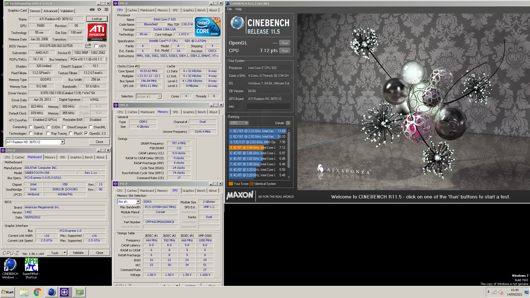Switch to GPU-Z taskbar icon
Screen dimensions: 530x298
79,292
